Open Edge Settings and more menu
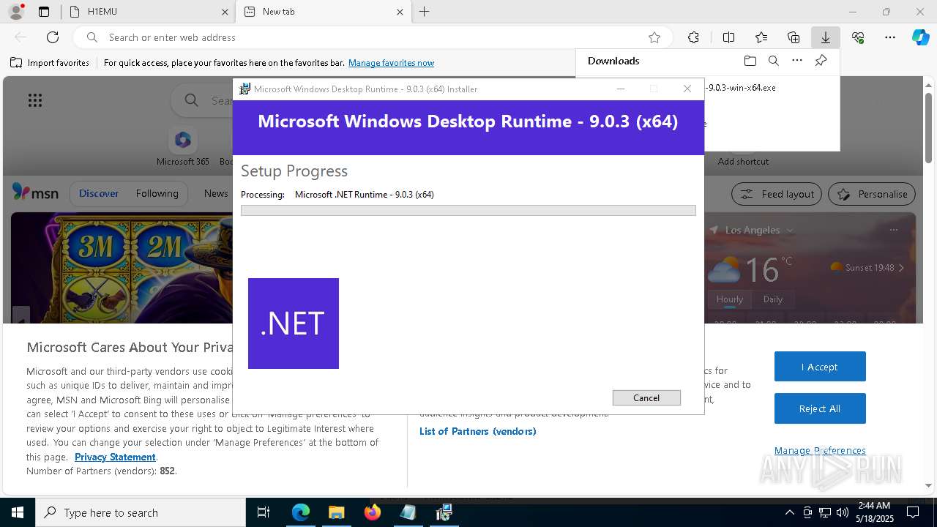937x527 pixels. 890,37
